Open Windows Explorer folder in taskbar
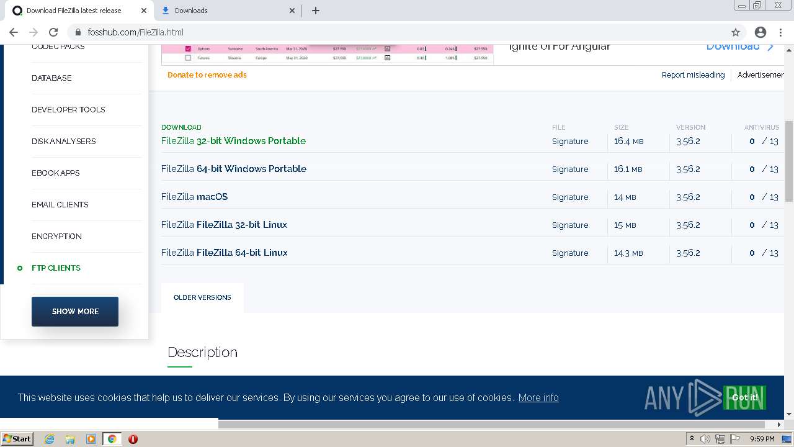This screenshot has width=794, height=447. click(70, 439)
